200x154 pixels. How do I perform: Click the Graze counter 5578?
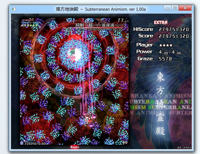(165, 59)
